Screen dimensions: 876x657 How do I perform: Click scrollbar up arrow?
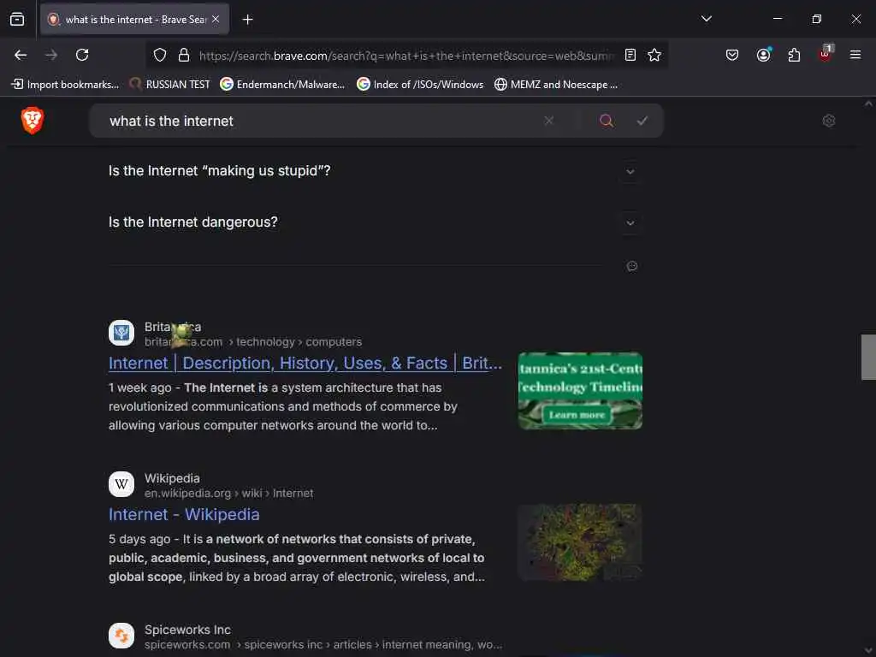(x=868, y=104)
